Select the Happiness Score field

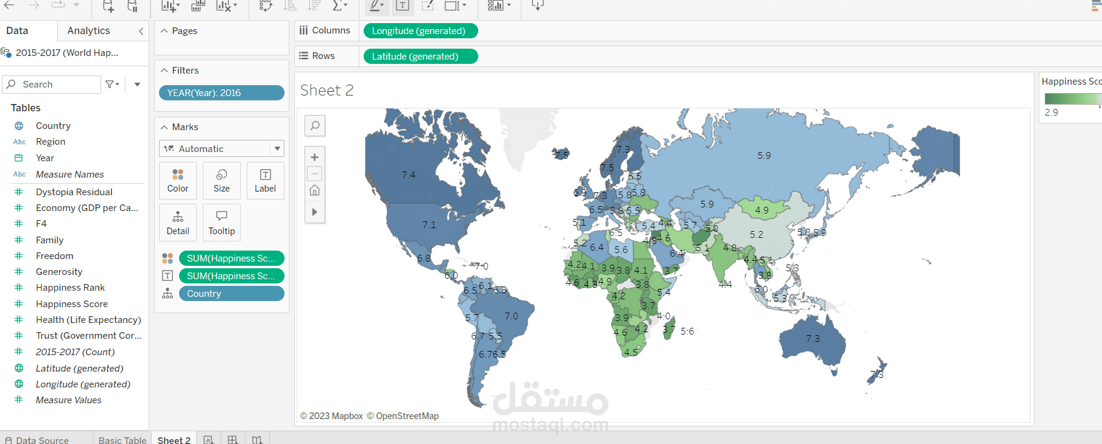pyautogui.click(x=72, y=304)
